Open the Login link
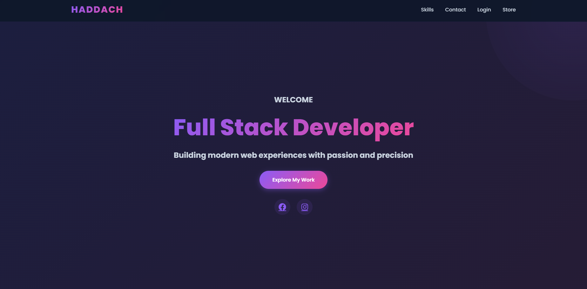This screenshot has width=587, height=289. coord(484,10)
